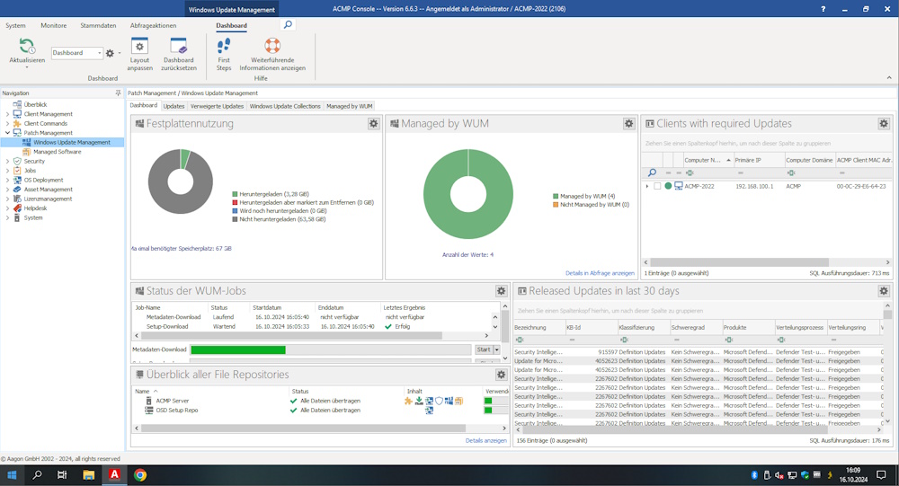899x486 pixels.
Task: Click Dashboard zurücksetzen icon
Action: (178, 46)
